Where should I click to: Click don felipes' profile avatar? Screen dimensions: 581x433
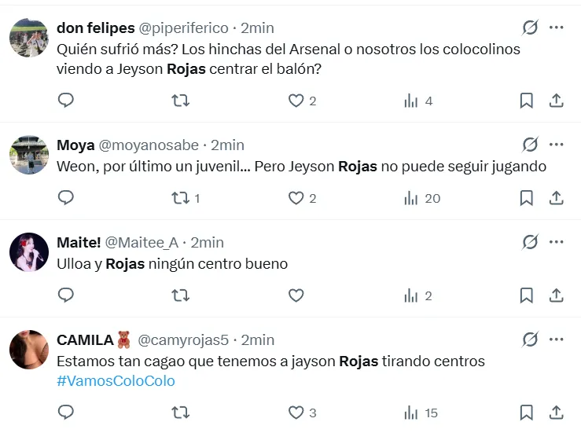coord(29,38)
